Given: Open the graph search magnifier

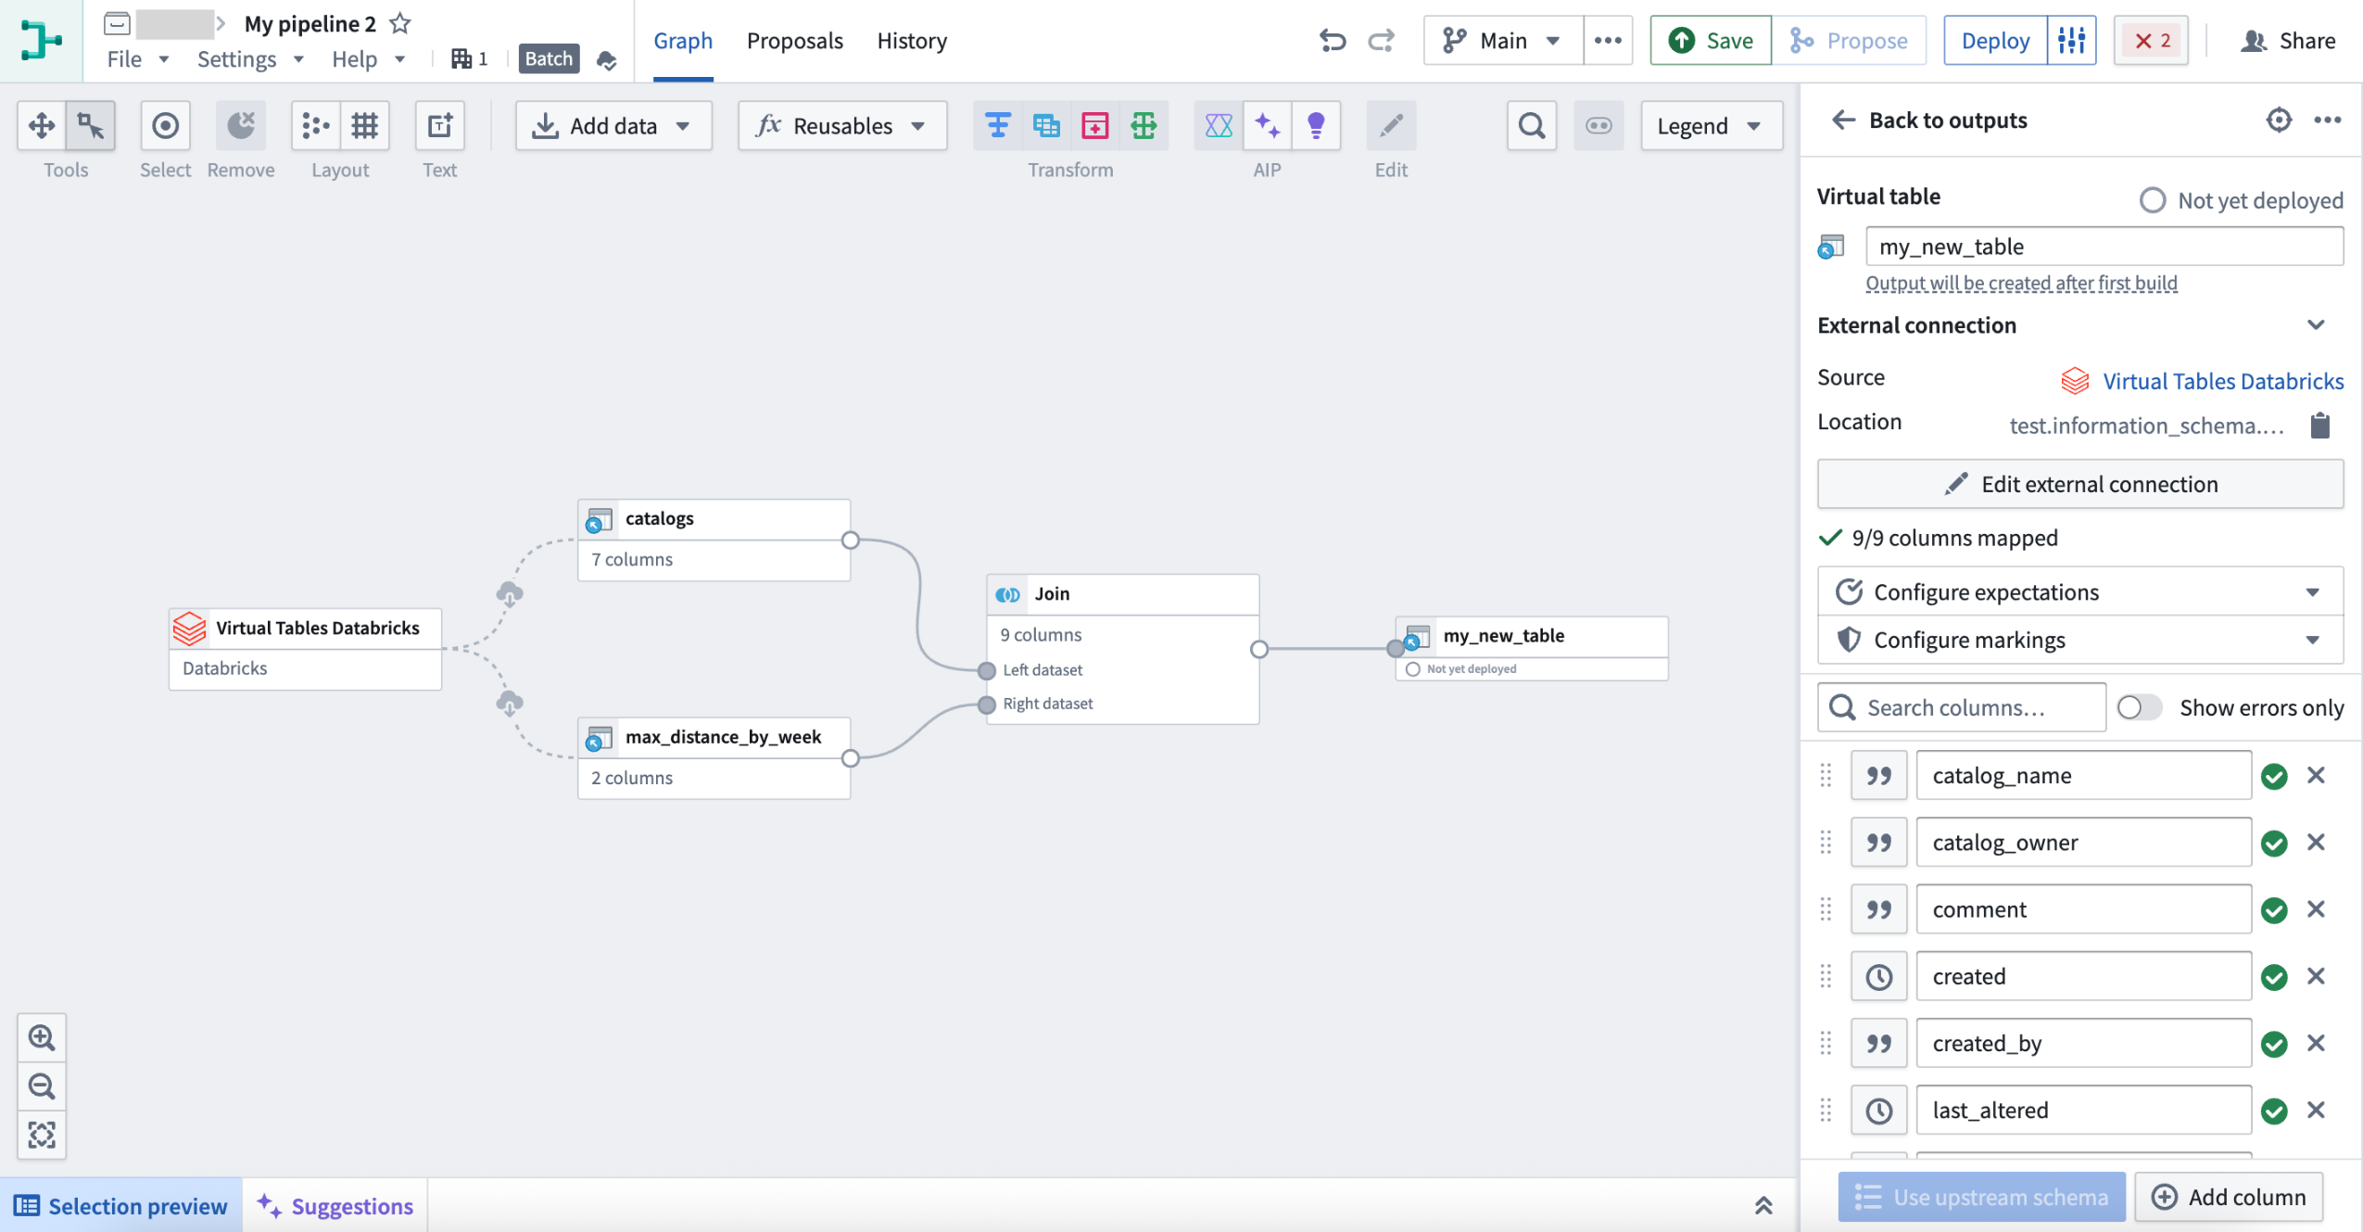Looking at the screenshot, I should click(x=1530, y=125).
